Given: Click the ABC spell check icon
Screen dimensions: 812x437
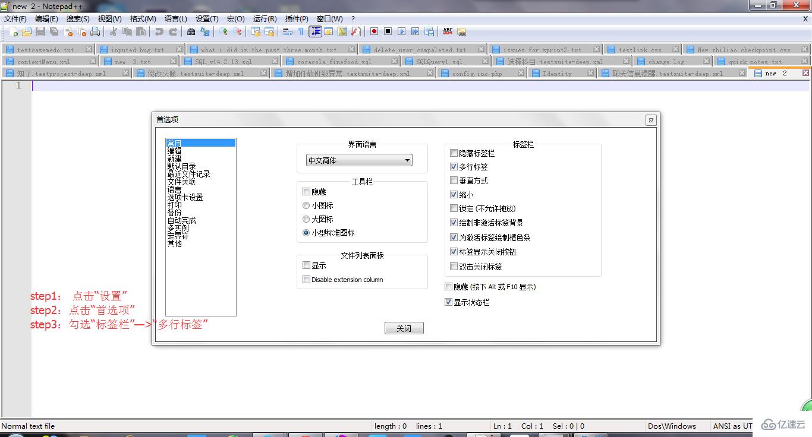Looking at the screenshot, I should (x=448, y=31).
